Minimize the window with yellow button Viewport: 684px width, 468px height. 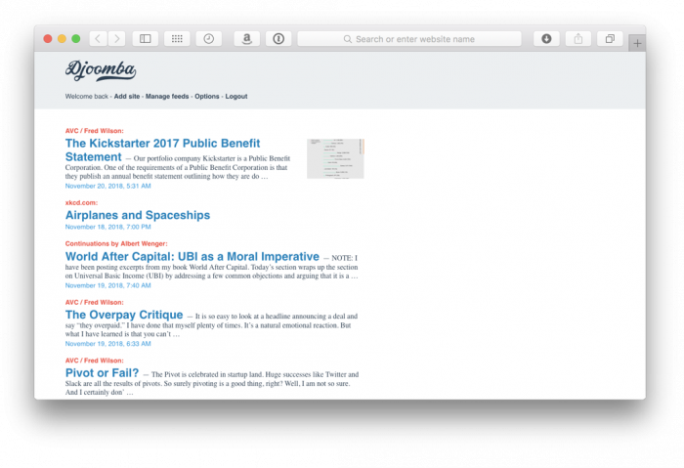click(x=62, y=39)
